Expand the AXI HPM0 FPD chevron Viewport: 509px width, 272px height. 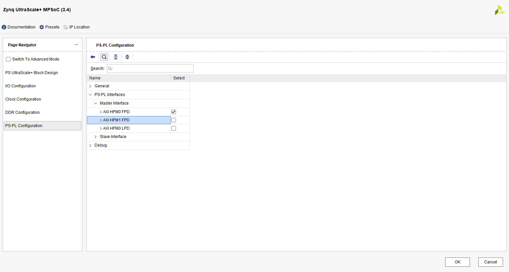tap(101, 112)
